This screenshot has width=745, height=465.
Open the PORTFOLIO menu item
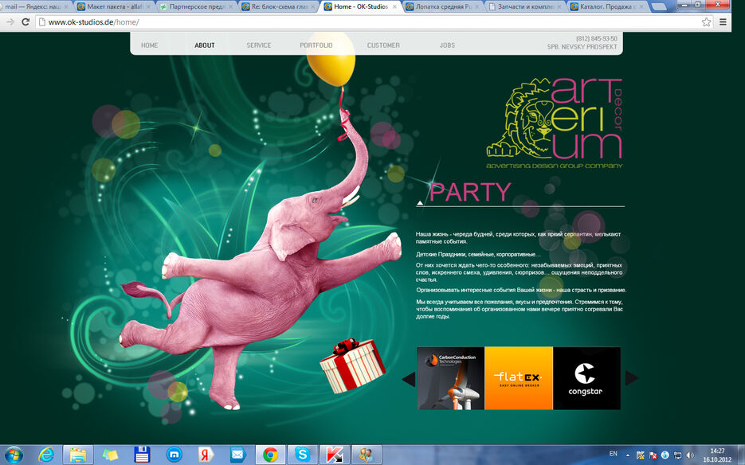point(316,45)
